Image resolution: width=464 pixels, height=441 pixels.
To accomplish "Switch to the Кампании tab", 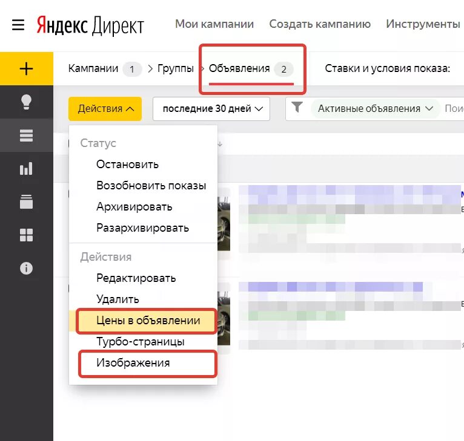I will point(105,68).
